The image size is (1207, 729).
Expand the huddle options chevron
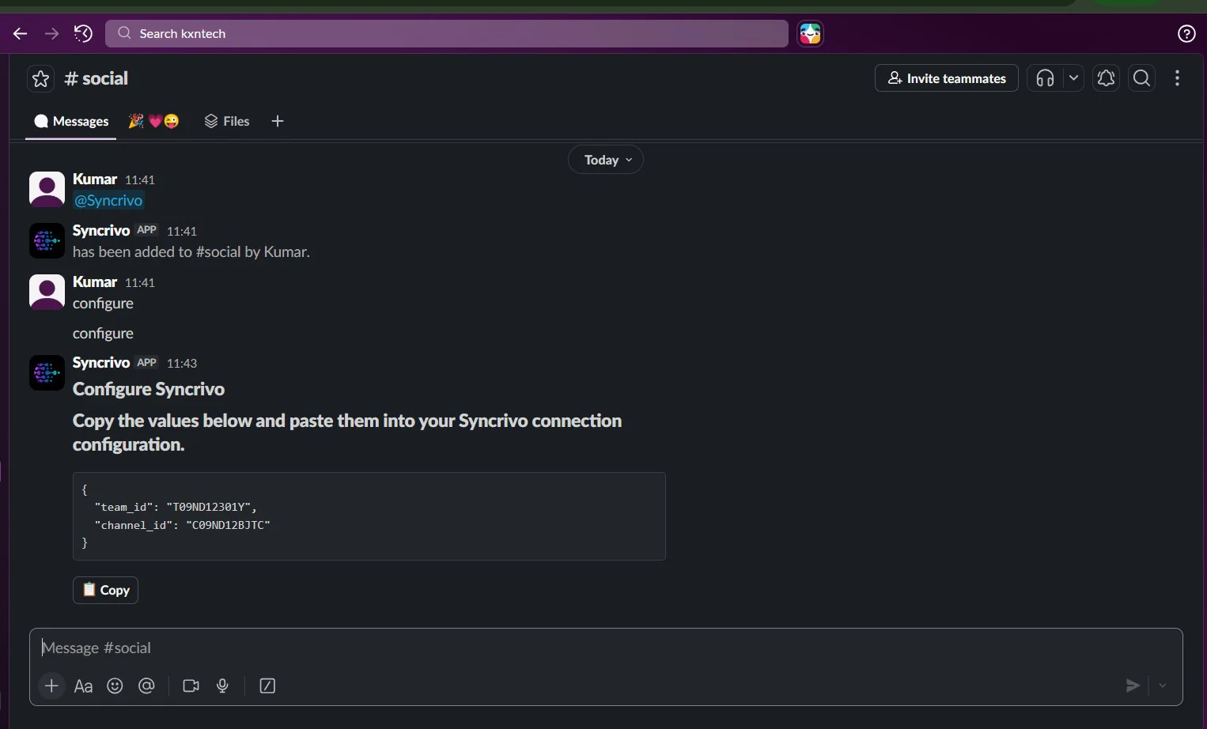[1073, 77]
